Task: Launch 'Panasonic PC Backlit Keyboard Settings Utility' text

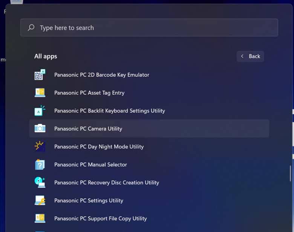Action: pos(110,111)
